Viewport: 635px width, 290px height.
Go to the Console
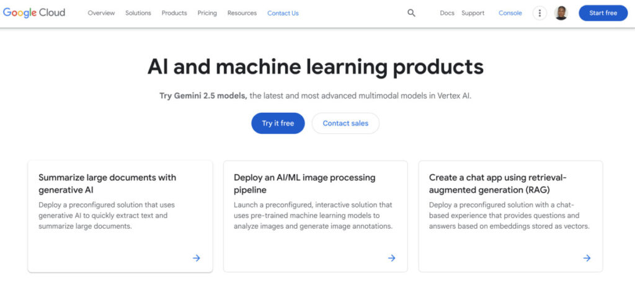(510, 13)
